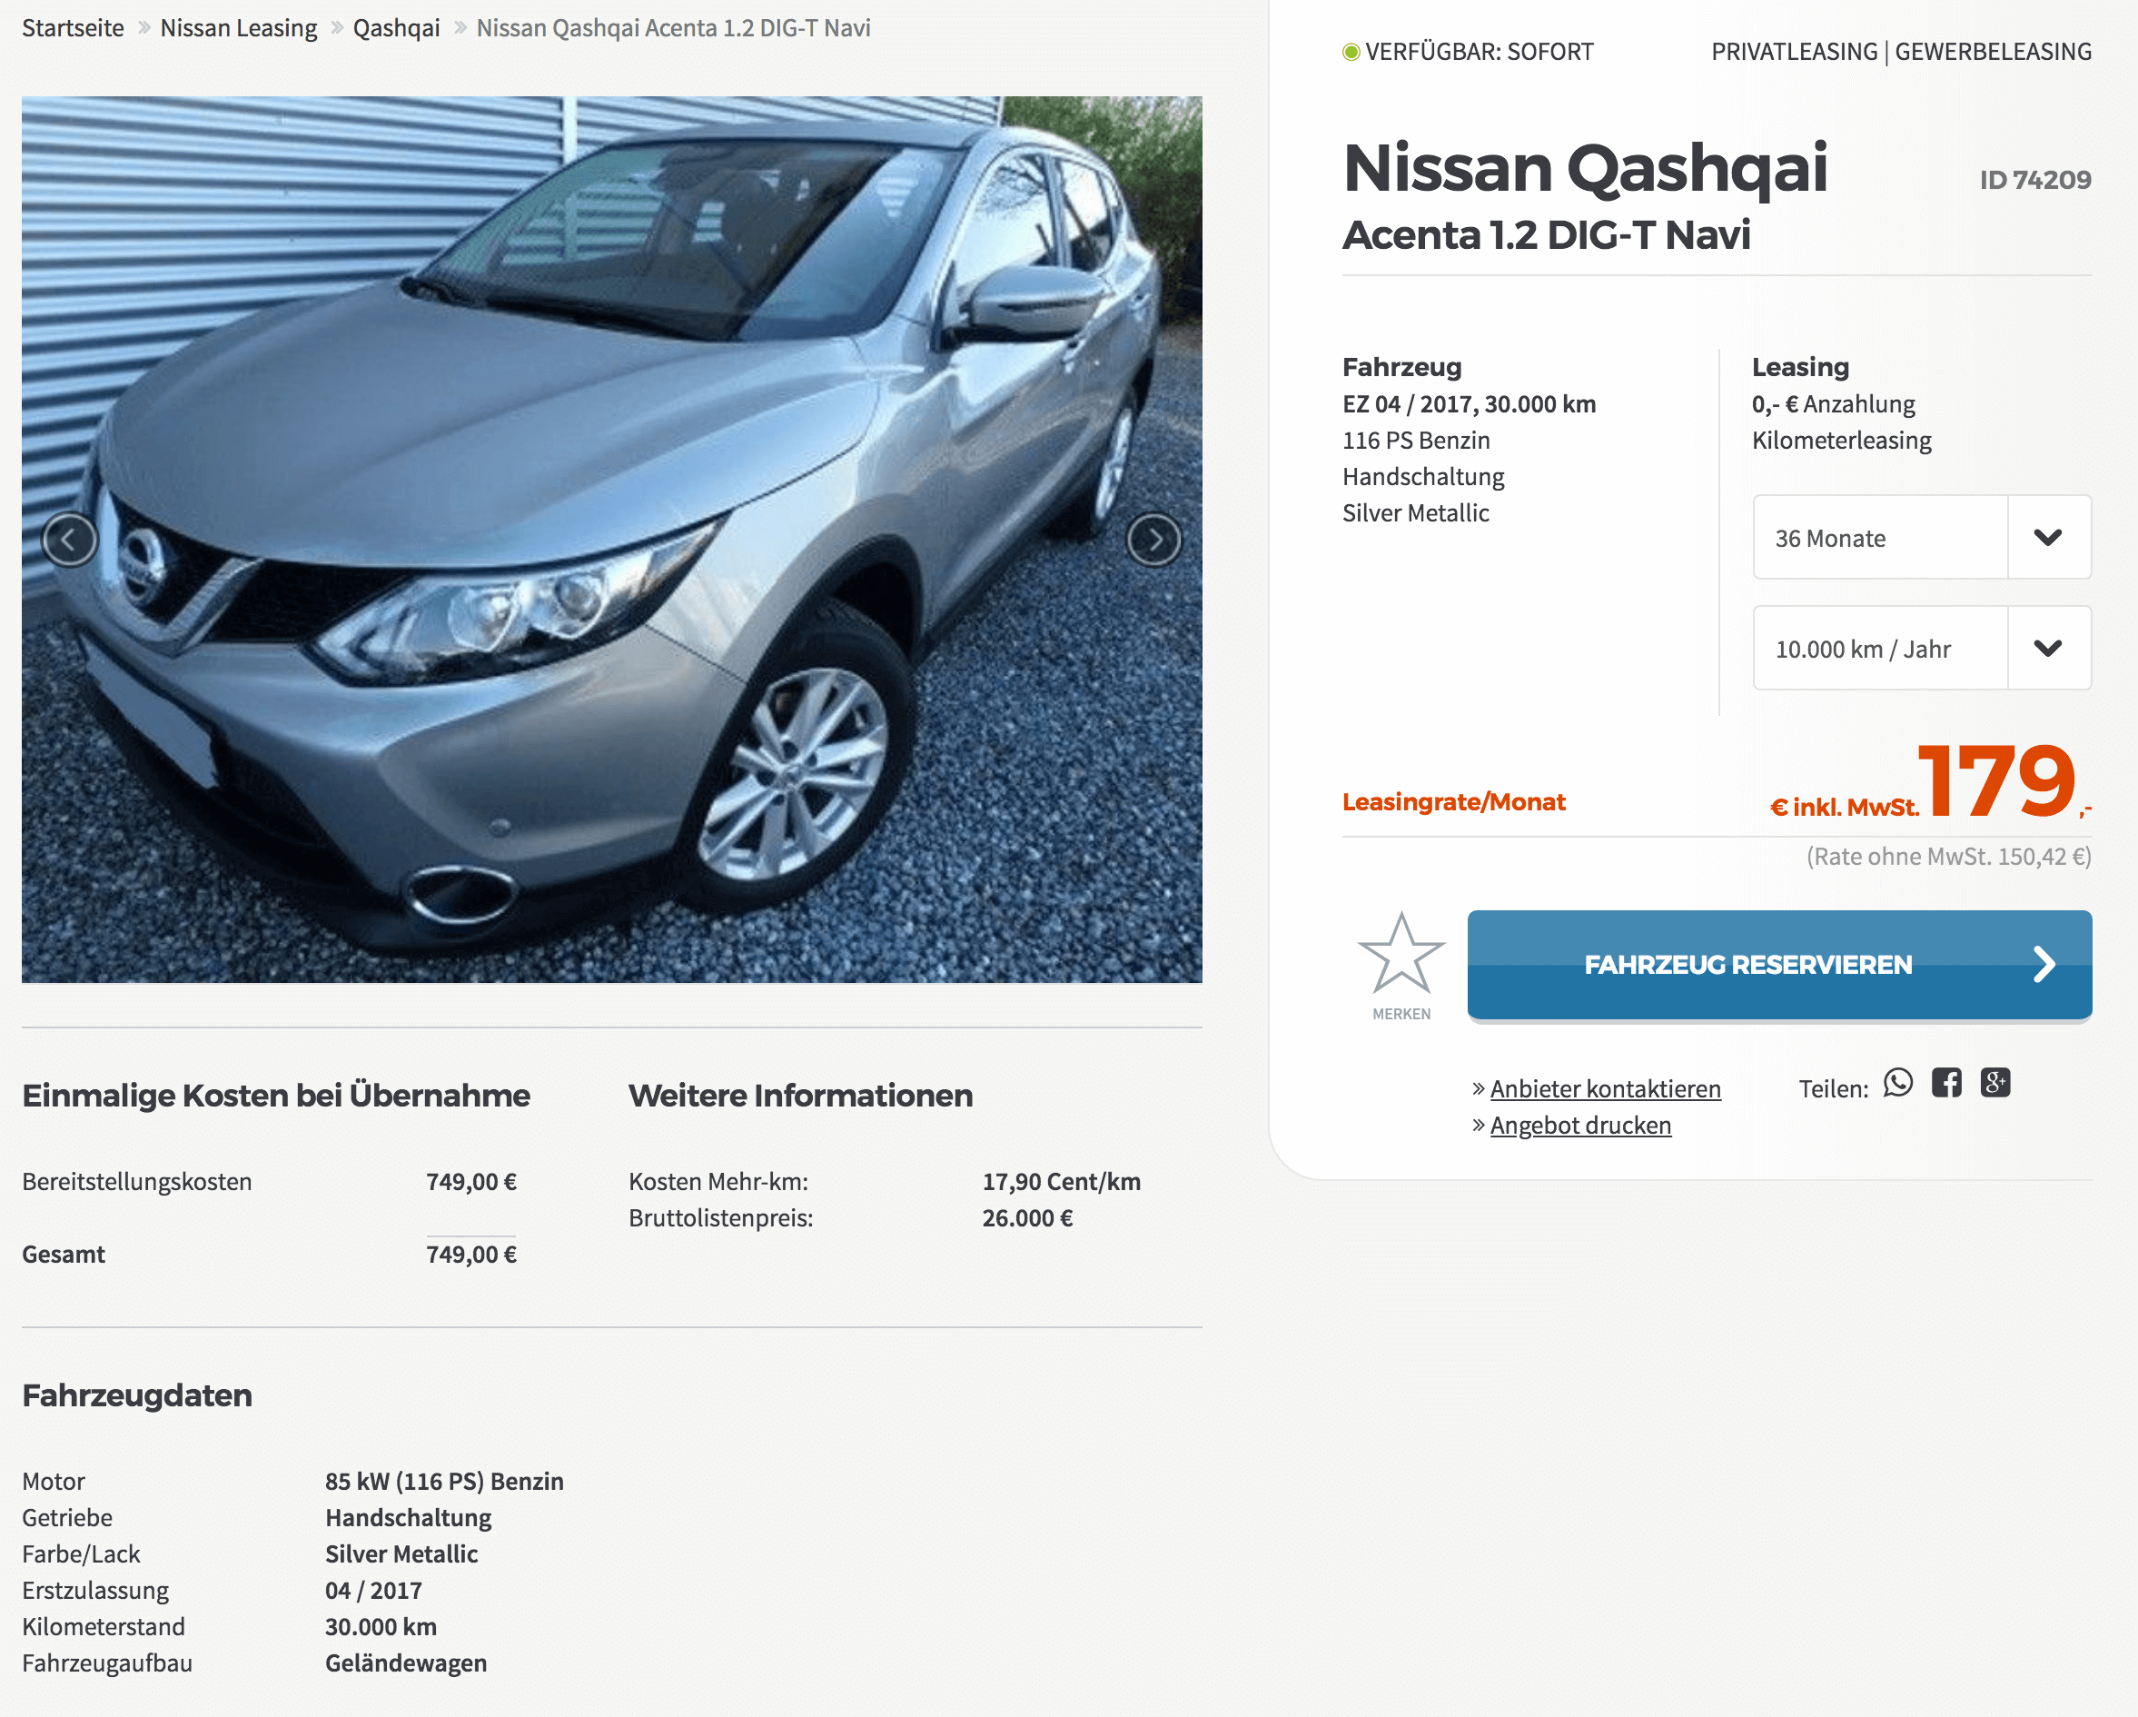This screenshot has height=1717, width=2138.
Task: Share the offer on Facebook
Action: coord(1946,1083)
